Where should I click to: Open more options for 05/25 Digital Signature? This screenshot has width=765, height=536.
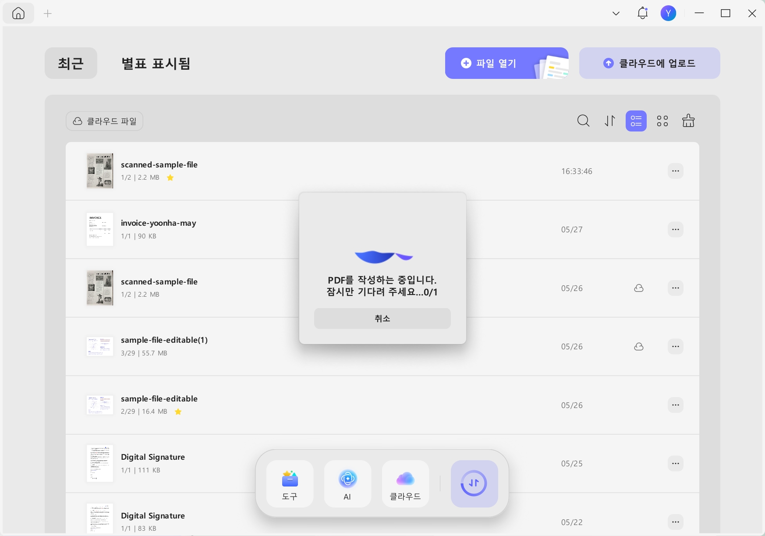(676, 463)
